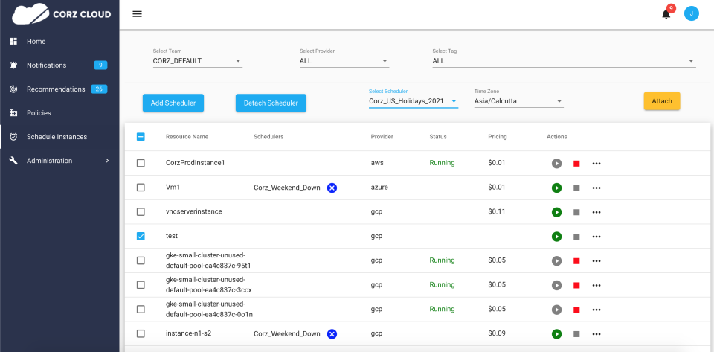Uncheck the test row checkbox
Image resolution: width=714 pixels, height=352 pixels.
coord(141,236)
